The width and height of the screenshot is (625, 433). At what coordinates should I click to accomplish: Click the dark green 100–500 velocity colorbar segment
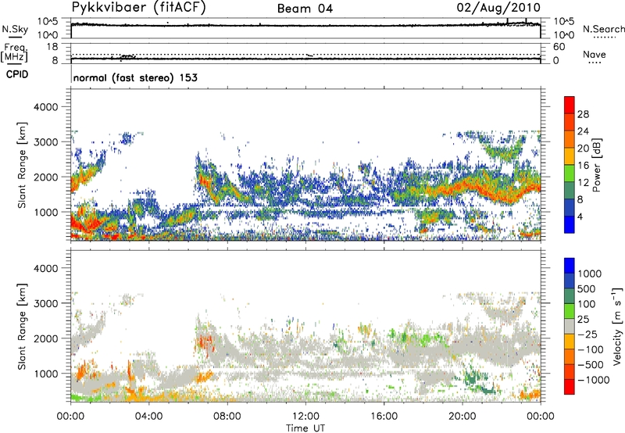[570, 296]
